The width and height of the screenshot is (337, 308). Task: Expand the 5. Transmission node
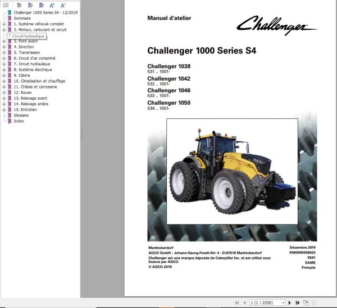pos(4,52)
